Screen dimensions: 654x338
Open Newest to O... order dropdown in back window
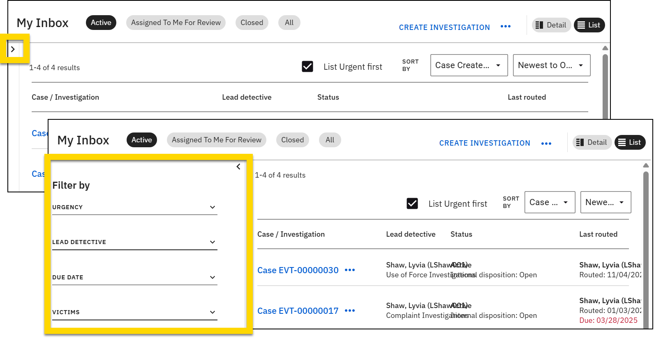coord(552,65)
